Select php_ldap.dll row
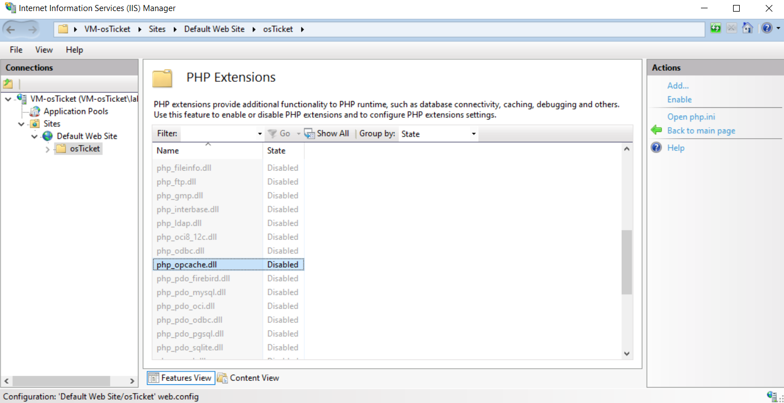This screenshot has height=403, width=784. [x=228, y=223]
